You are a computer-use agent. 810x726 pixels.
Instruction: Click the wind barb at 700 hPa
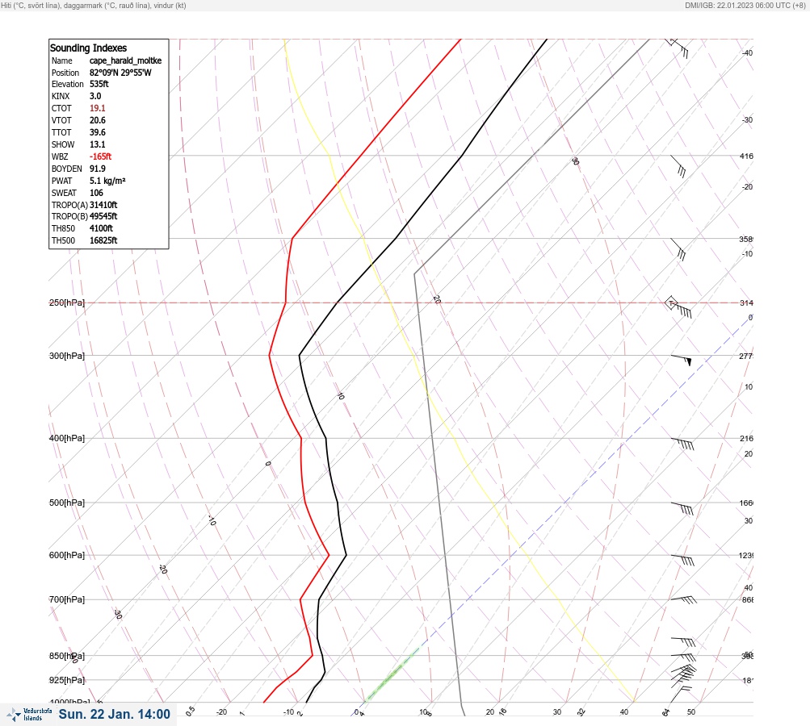coord(683,599)
